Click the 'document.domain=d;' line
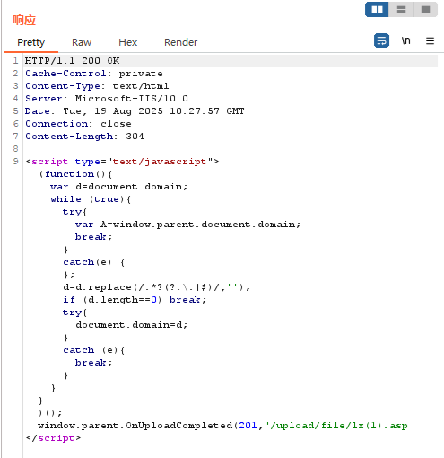This screenshot has height=458, width=444. 131,325
